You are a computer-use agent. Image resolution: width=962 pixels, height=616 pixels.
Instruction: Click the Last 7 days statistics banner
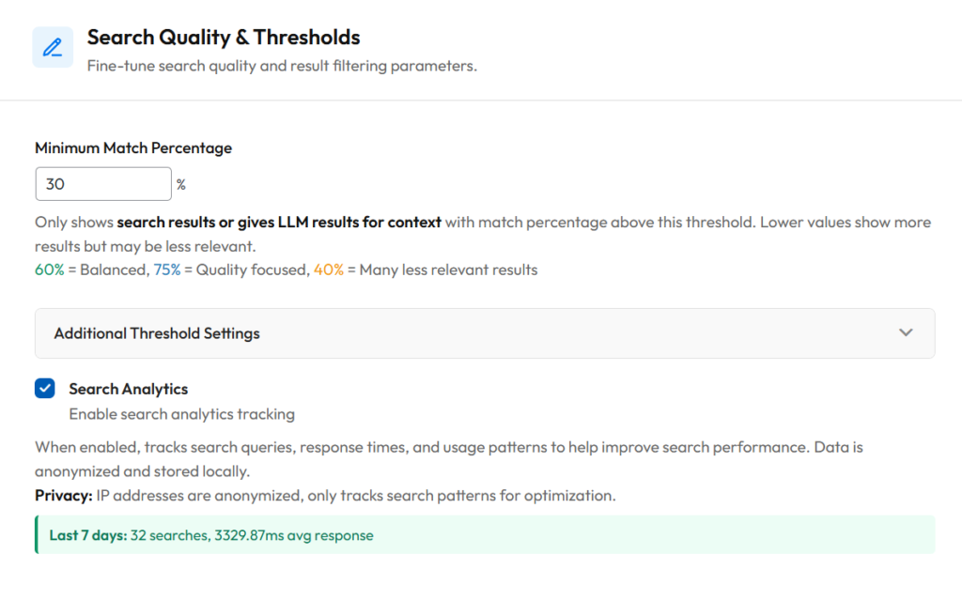485,535
